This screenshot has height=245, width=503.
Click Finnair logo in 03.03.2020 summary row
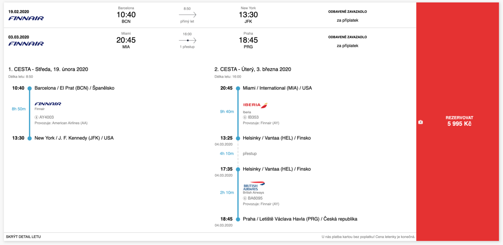point(26,43)
